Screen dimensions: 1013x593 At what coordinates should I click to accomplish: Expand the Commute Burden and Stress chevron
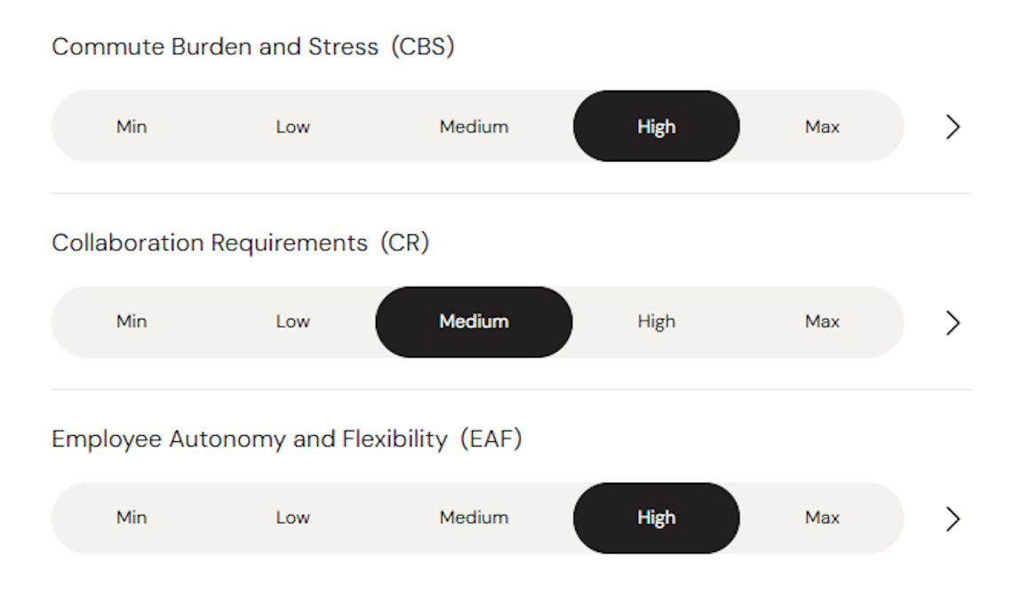953,127
